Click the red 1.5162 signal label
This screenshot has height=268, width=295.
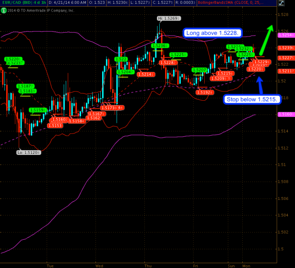coord(94,118)
